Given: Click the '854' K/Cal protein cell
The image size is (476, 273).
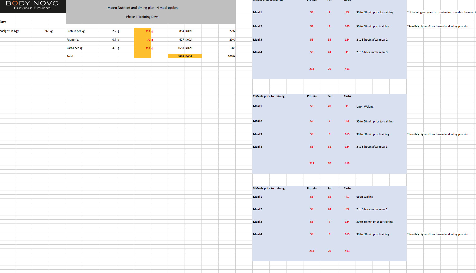Looking at the screenshot, I should (x=182, y=31).
